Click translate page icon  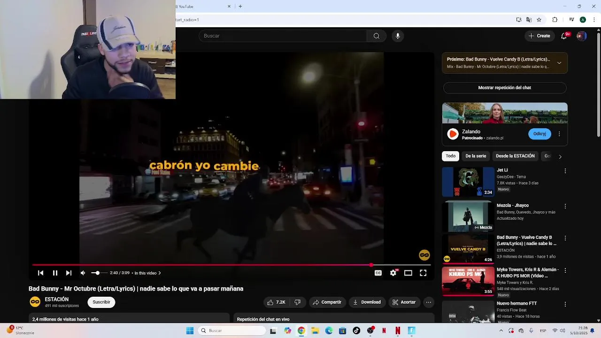(x=529, y=20)
